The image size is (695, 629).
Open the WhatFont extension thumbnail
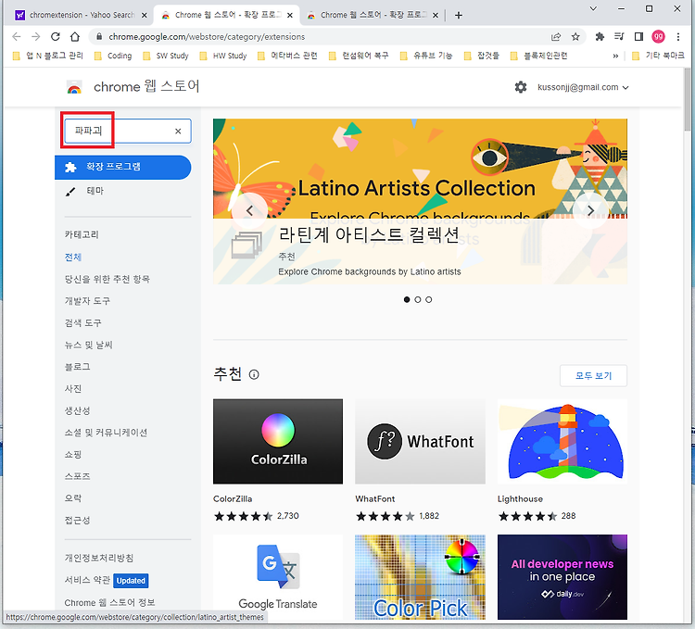coord(420,441)
